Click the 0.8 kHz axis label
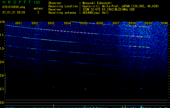The height and width of the screenshot is (108, 170). pos(2,76)
